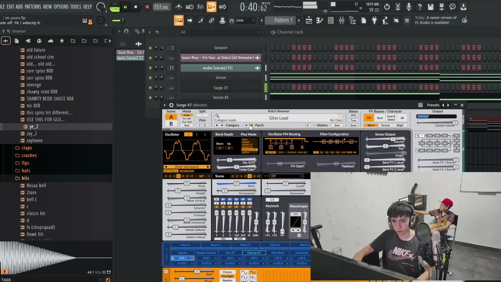
Task: Open the undo history icon
Action: pyautogui.click(x=387, y=7)
